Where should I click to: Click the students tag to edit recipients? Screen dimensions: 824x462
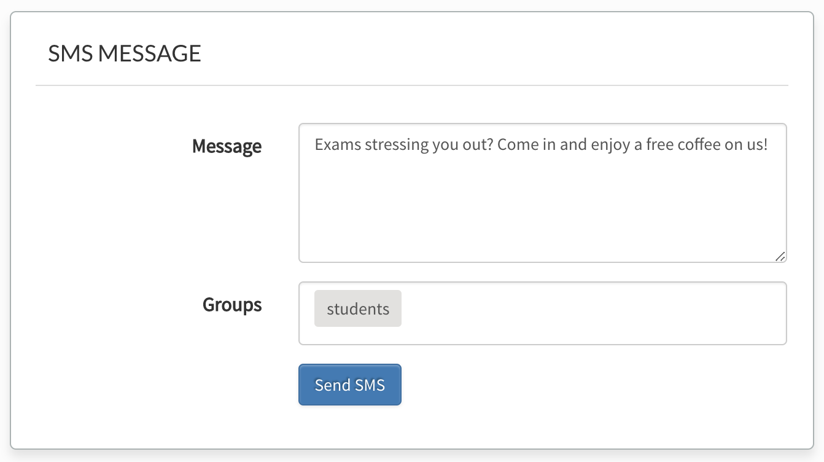pos(357,308)
